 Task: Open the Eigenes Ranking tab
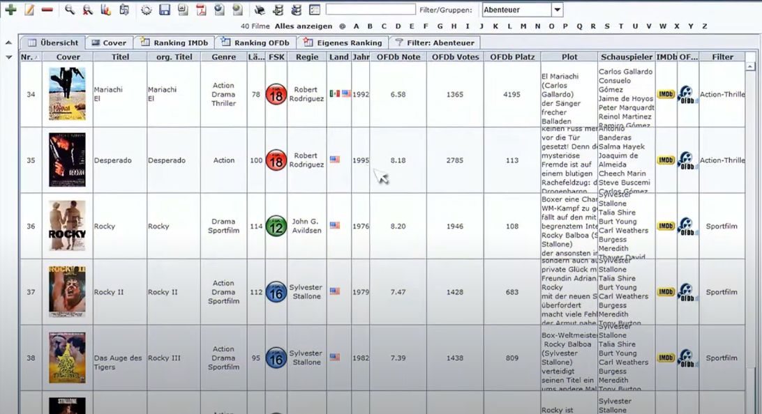[342, 43]
